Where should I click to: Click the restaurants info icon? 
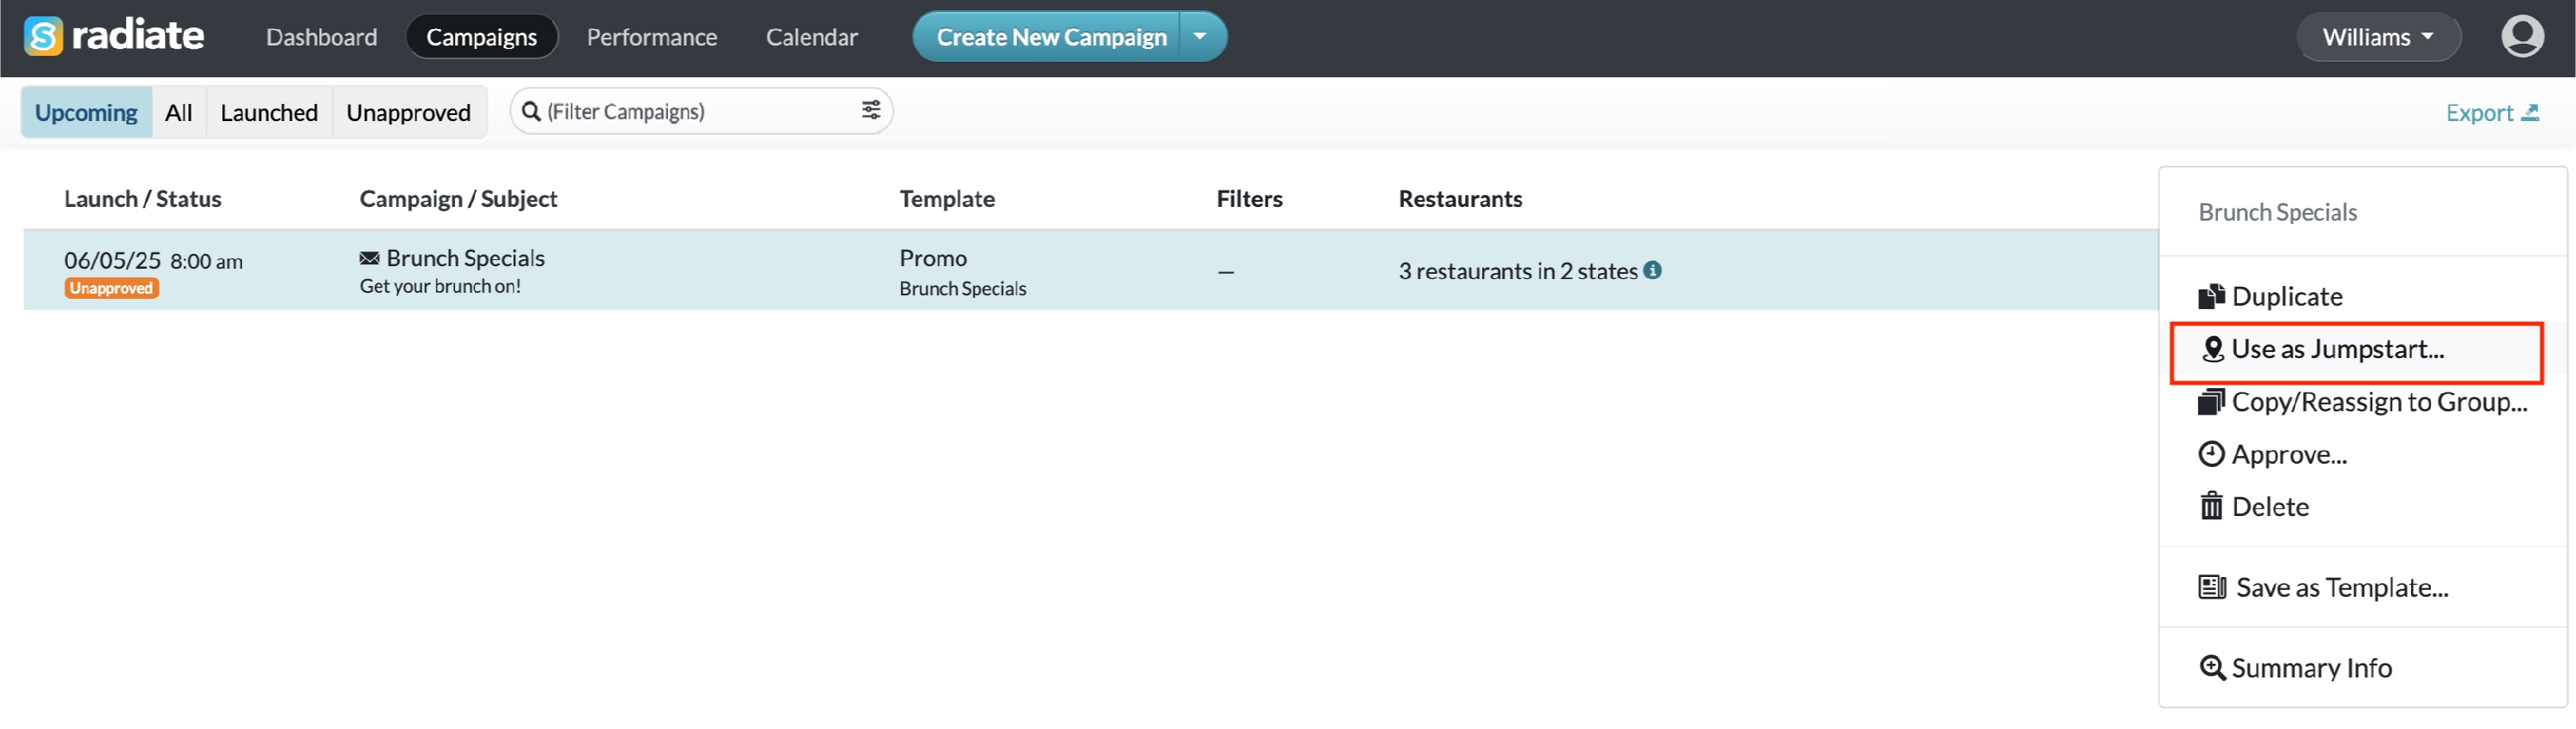1653,270
